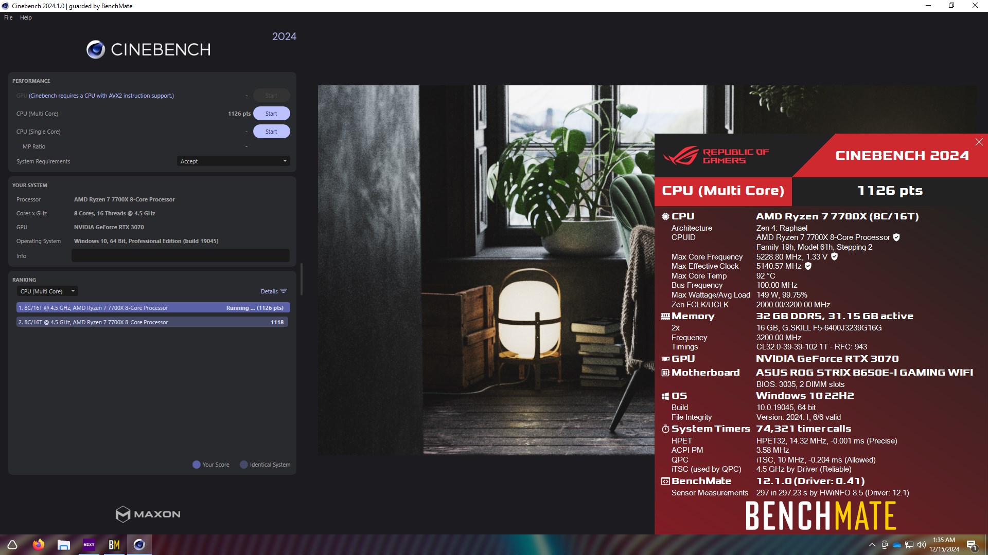Open the taskbar clock and date

click(944, 545)
